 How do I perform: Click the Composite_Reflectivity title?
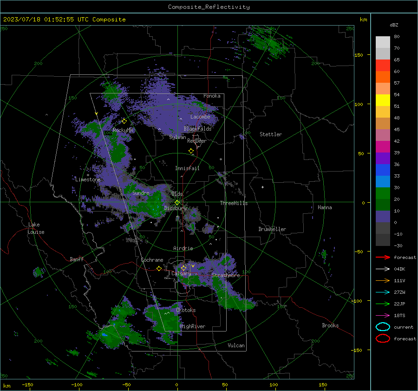209,7
